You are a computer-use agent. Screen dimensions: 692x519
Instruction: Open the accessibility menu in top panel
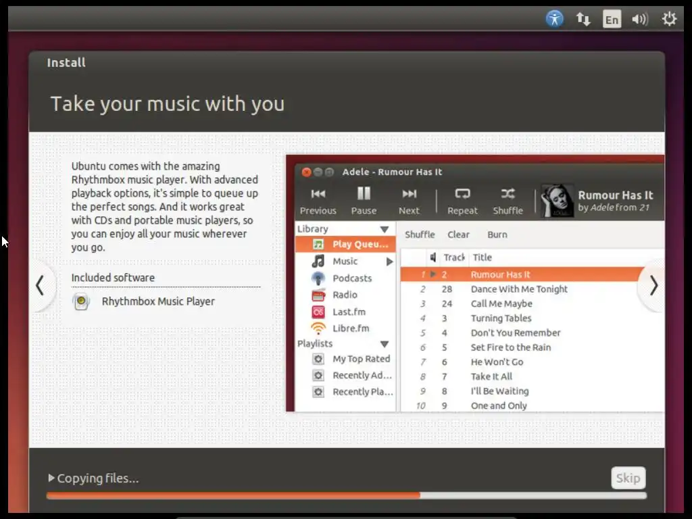coord(554,19)
